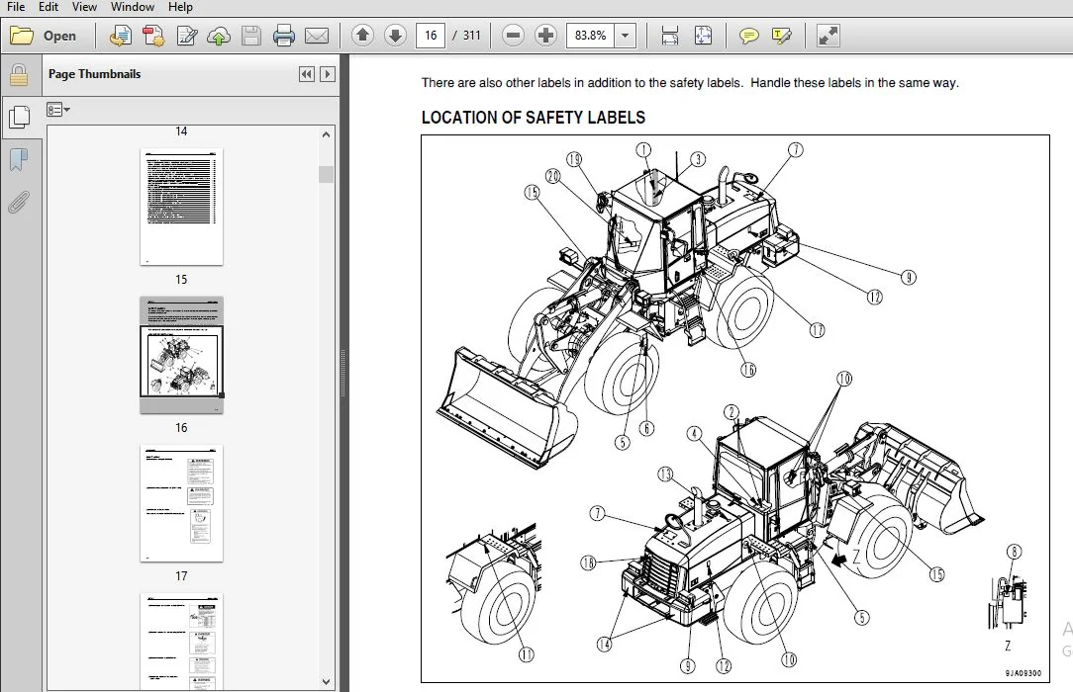Click the read mode expand icon
Screen dimensions: 1073x692
coord(829,36)
